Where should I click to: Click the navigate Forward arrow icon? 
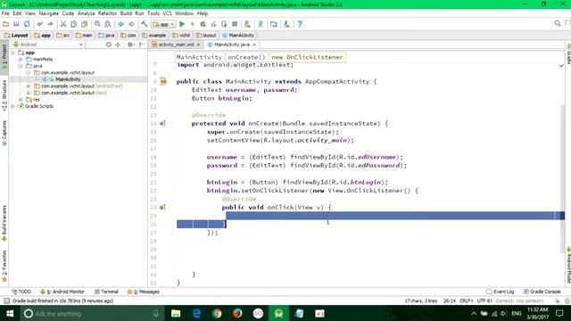point(131,24)
